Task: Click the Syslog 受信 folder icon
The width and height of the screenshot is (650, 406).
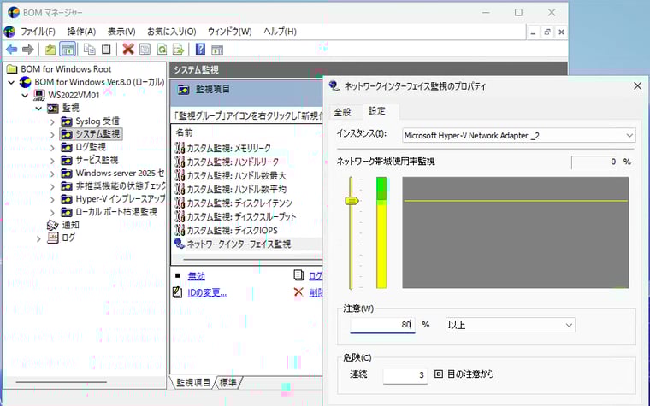Action: click(67, 121)
